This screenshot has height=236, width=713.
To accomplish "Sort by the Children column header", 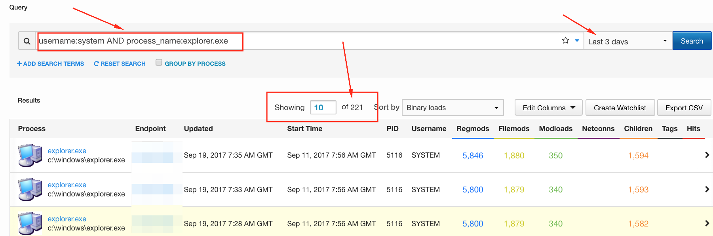I will pos(638,129).
